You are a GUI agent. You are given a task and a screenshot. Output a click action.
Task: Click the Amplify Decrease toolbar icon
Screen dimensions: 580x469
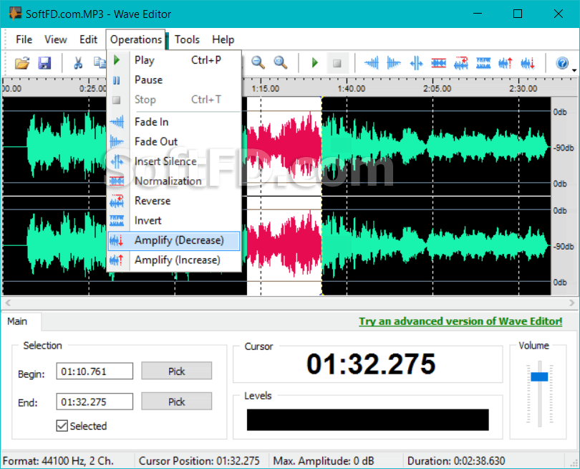[528, 63]
